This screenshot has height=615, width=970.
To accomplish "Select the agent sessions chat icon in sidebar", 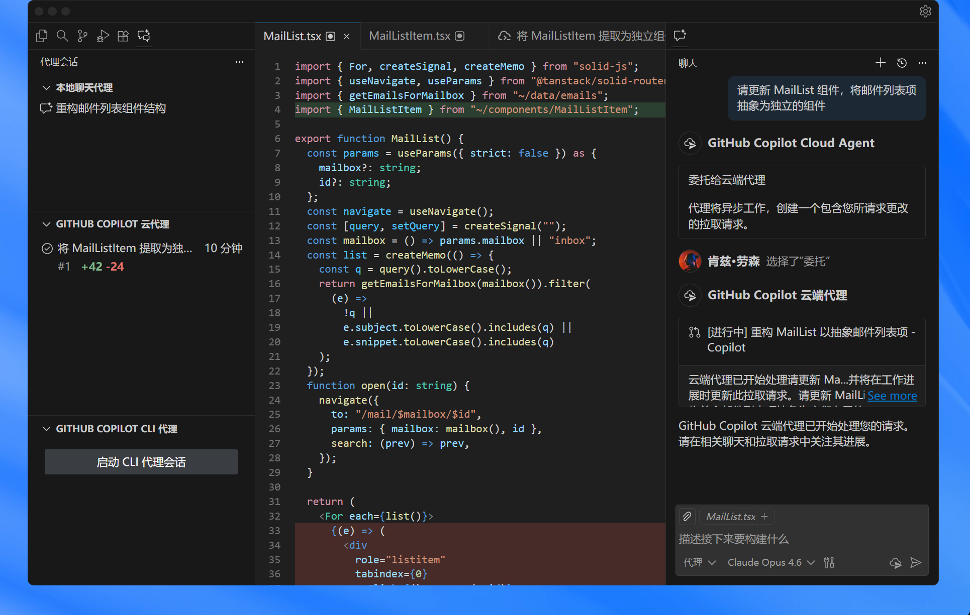I will pyautogui.click(x=144, y=36).
